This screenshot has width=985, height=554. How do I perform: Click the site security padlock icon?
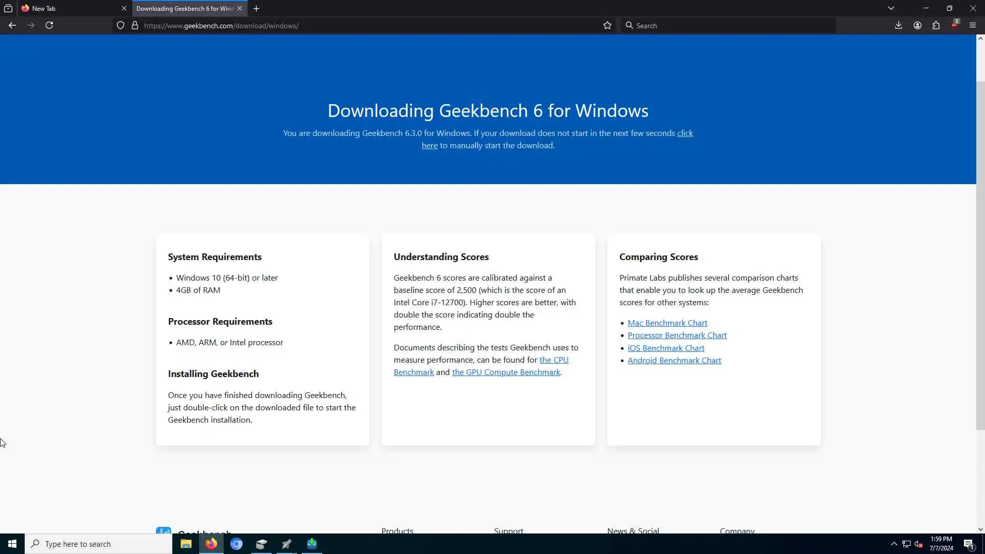click(135, 25)
